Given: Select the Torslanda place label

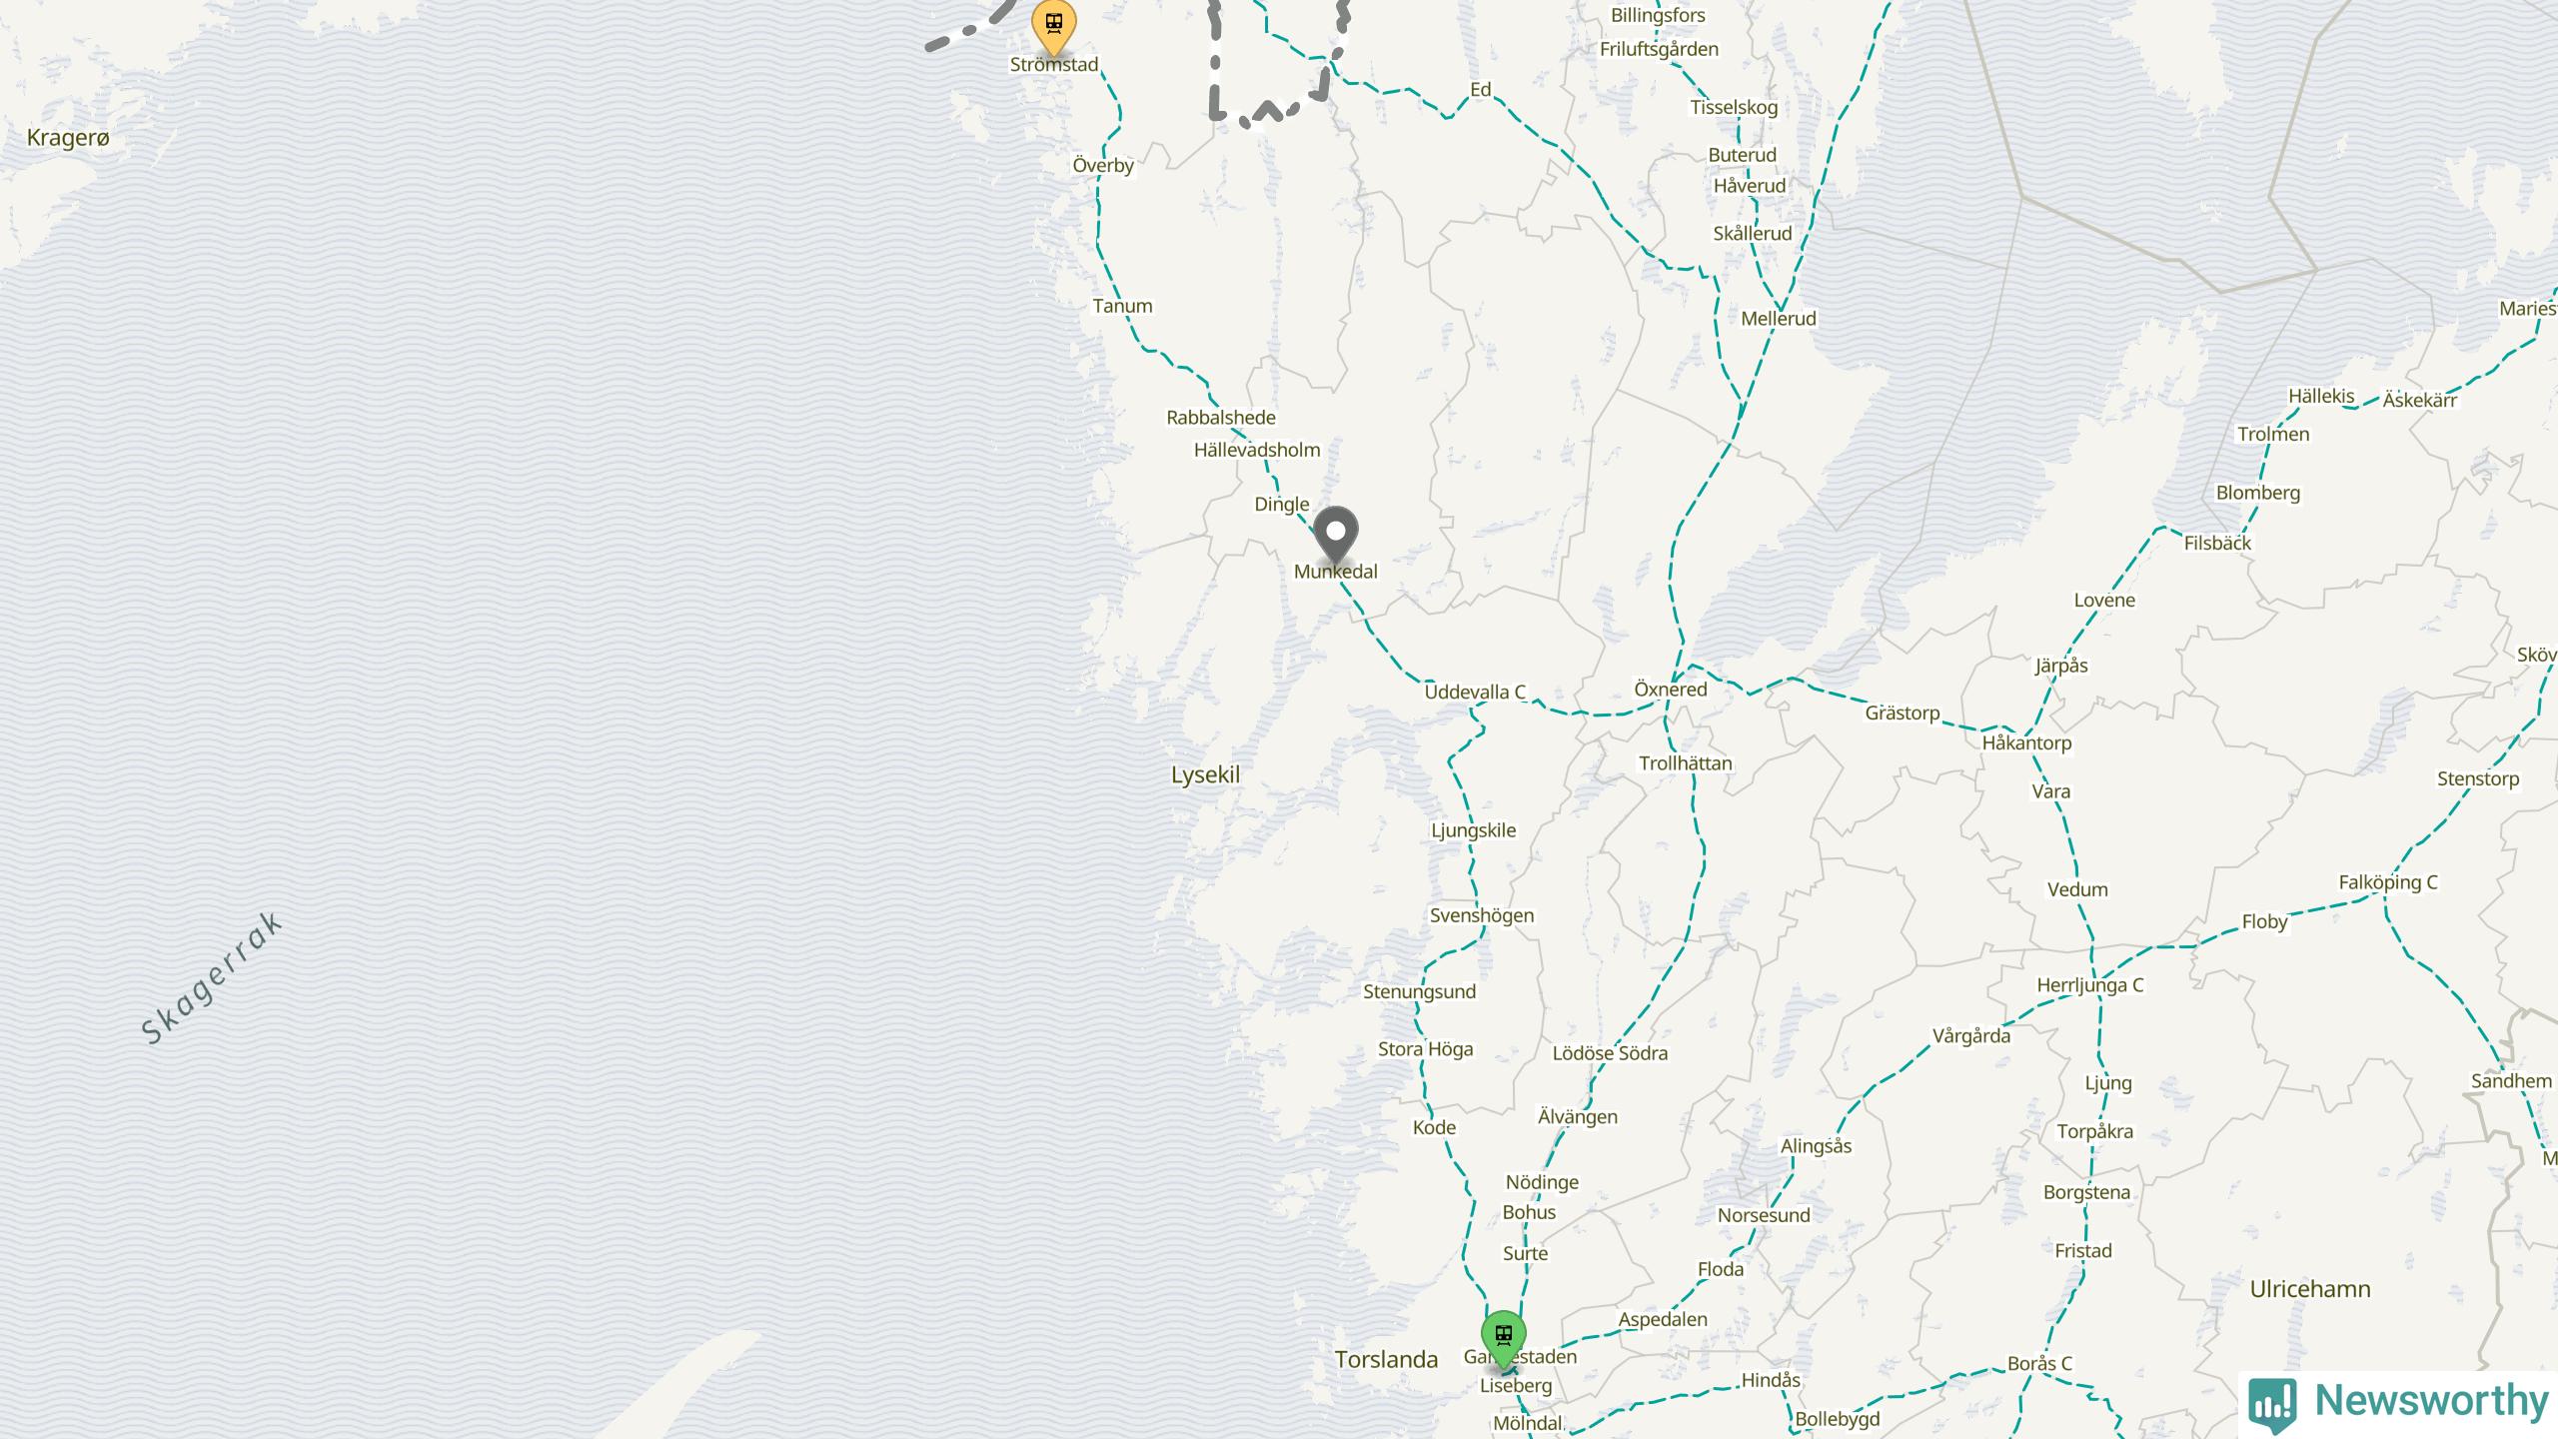Looking at the screenshot, I should pyautogui.click(x=1387, y=1359).
